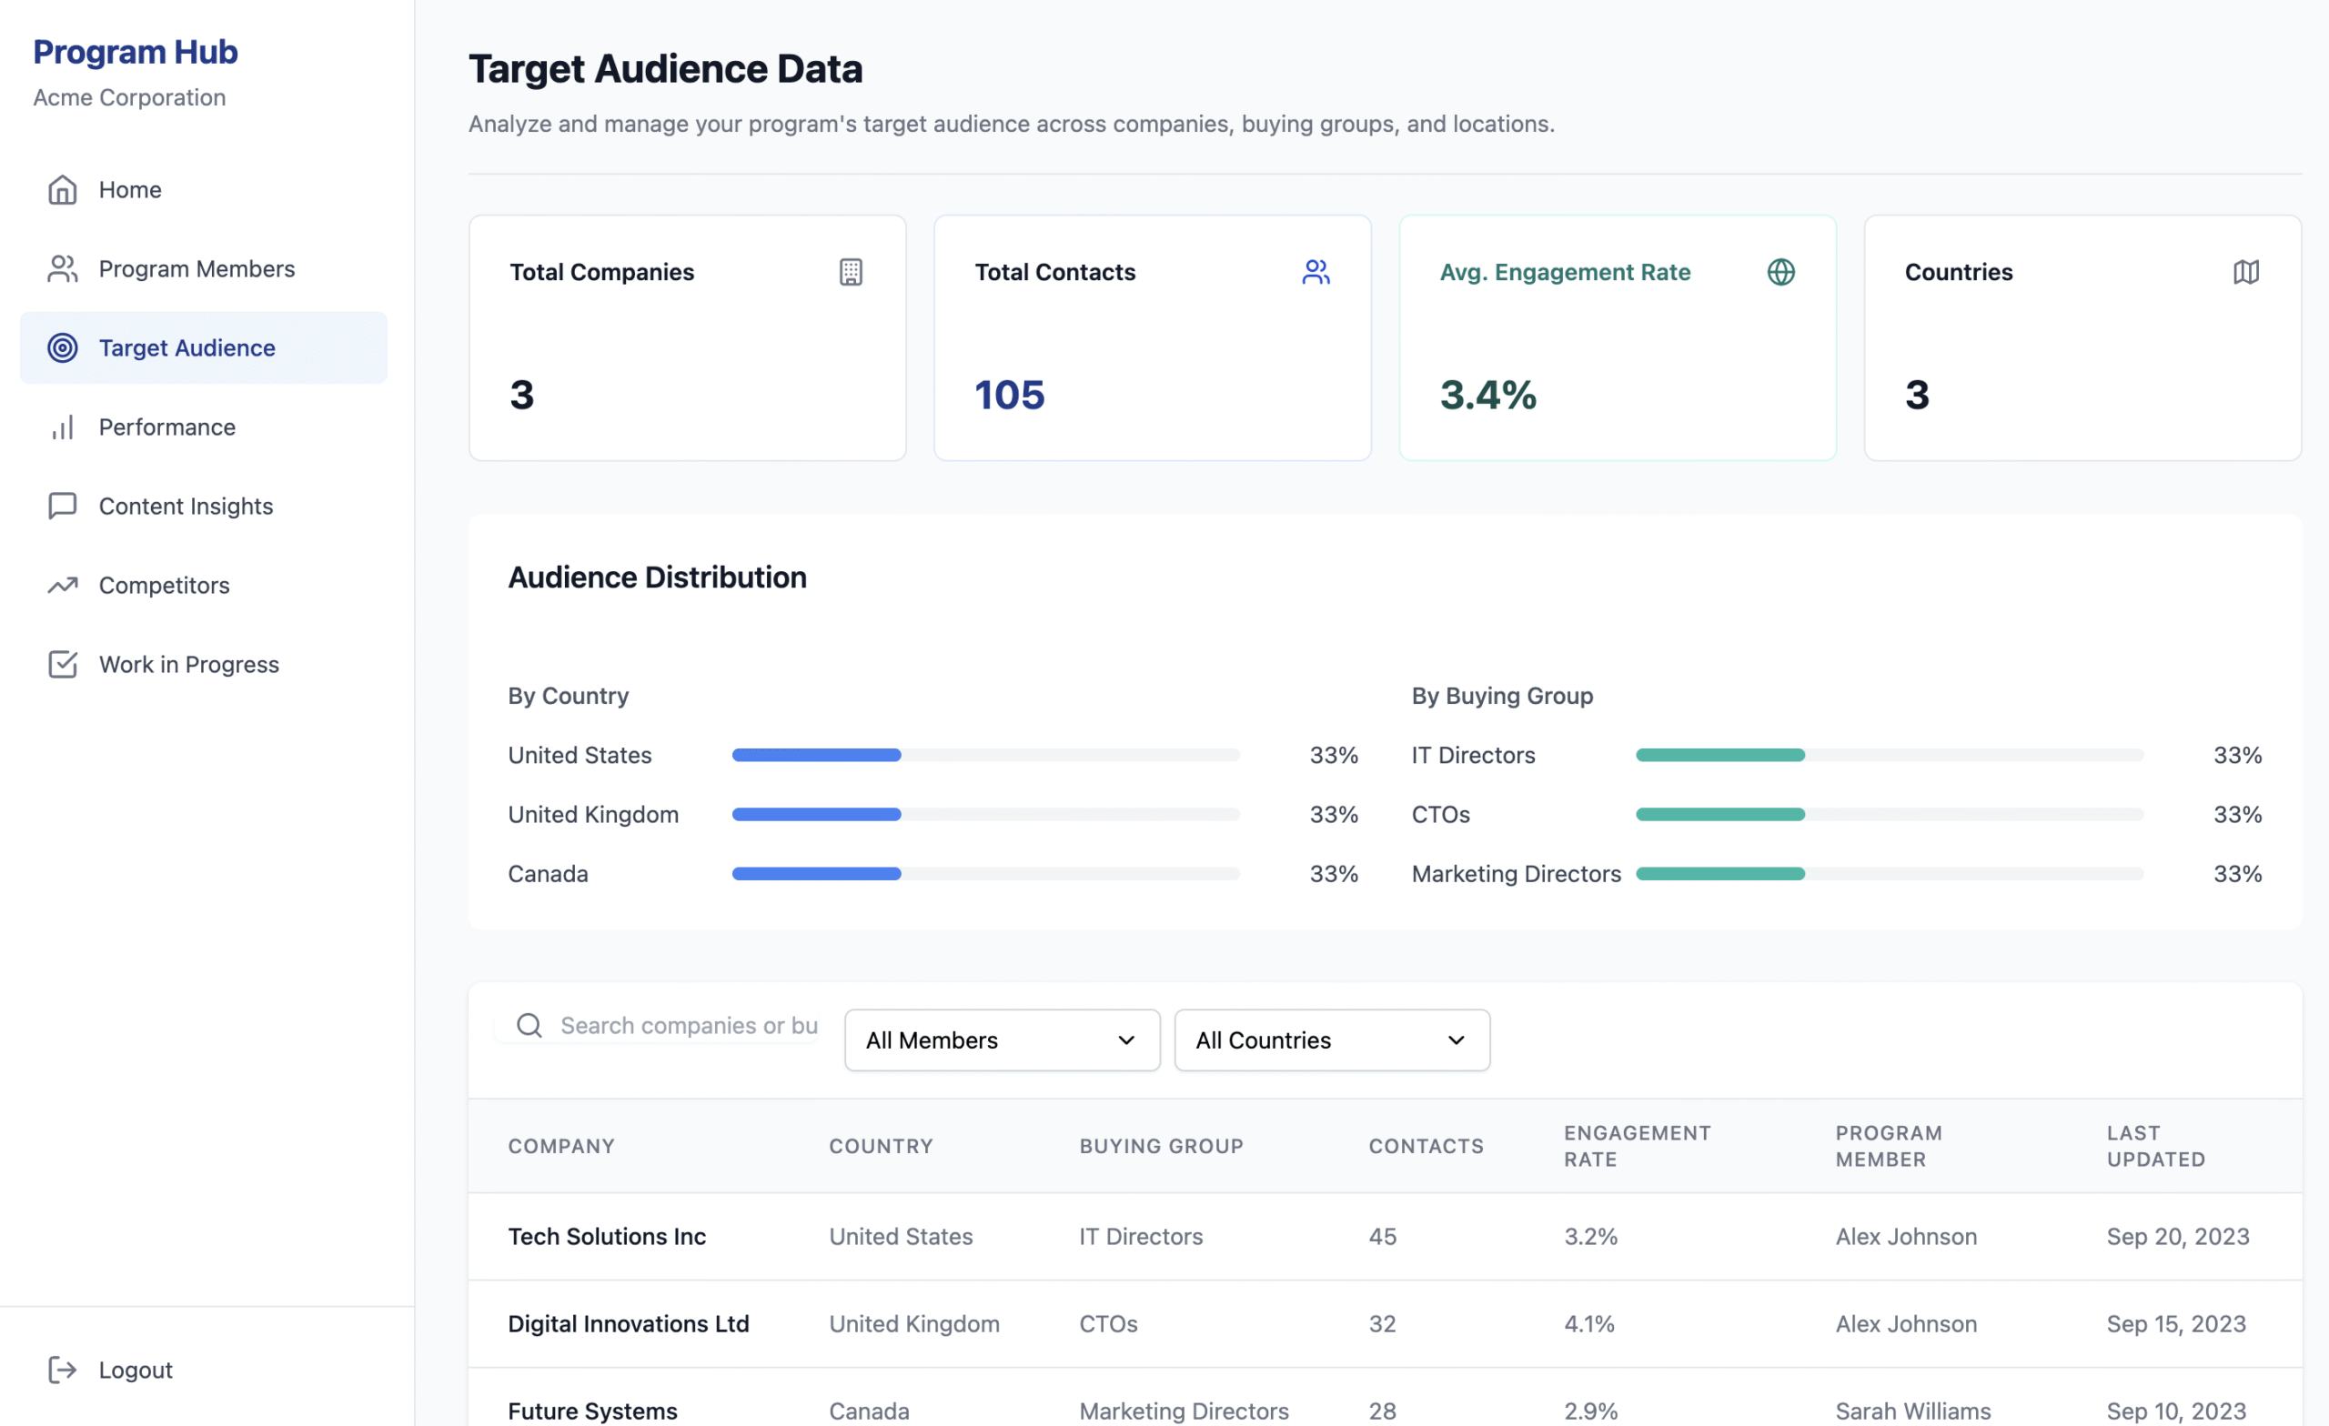Viewport: 2329px width, 1426px height.
Task: Click the IT Directors distribution bar
Action: [x=1890, y=755]
